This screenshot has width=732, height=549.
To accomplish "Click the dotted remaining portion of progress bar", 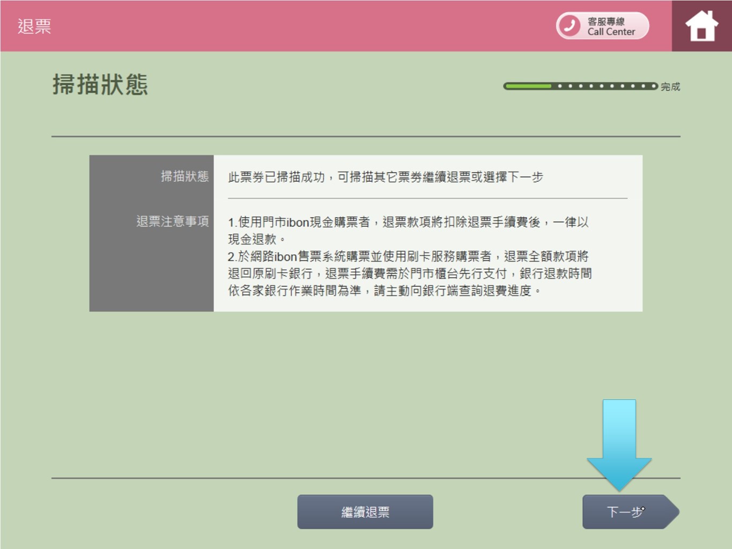I will point(606,86).
